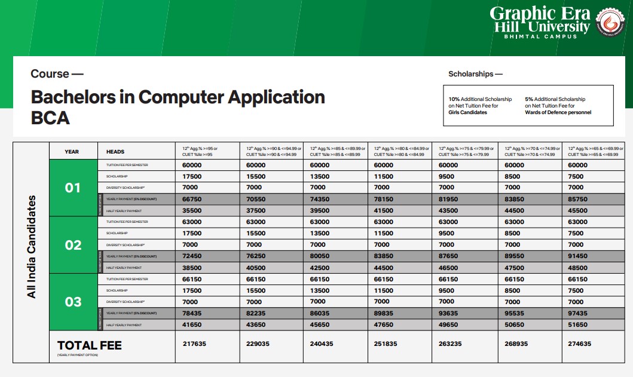This screenshot has height=377, width=633.
Task: Click the half yearly value 45500
Action: [x=577, y=210]
